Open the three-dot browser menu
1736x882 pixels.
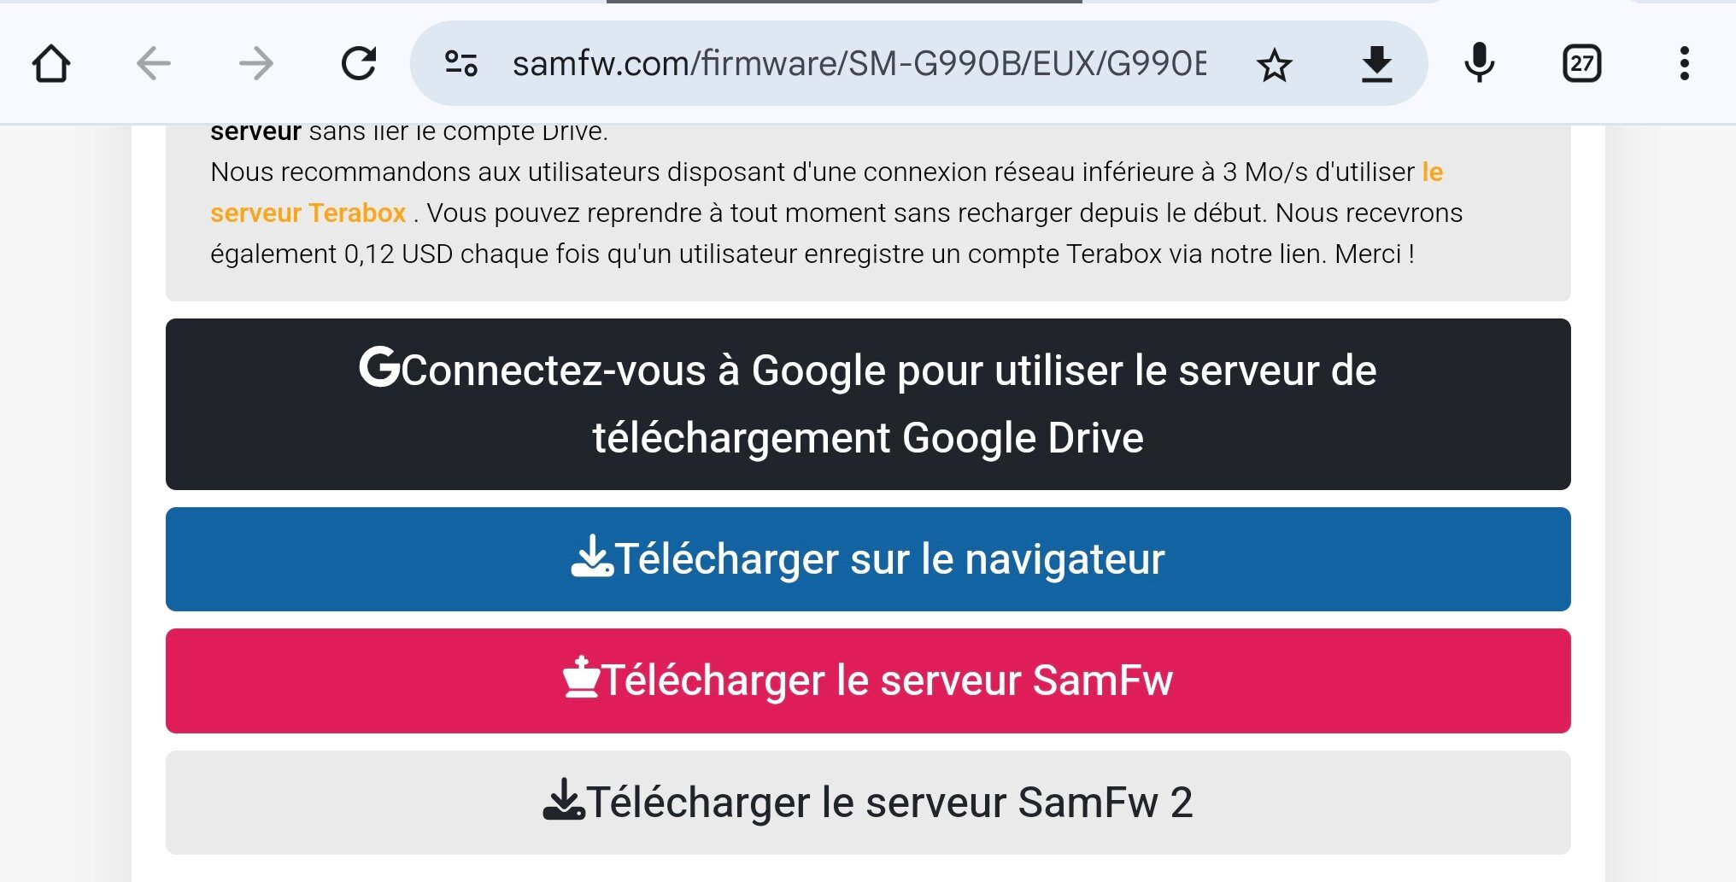click(x=1684, y=64)
